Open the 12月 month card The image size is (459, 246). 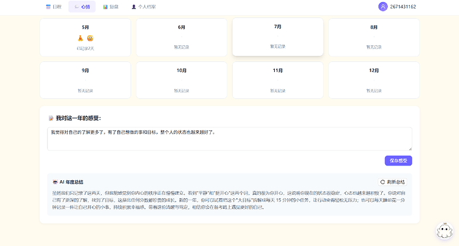point(374,80)
